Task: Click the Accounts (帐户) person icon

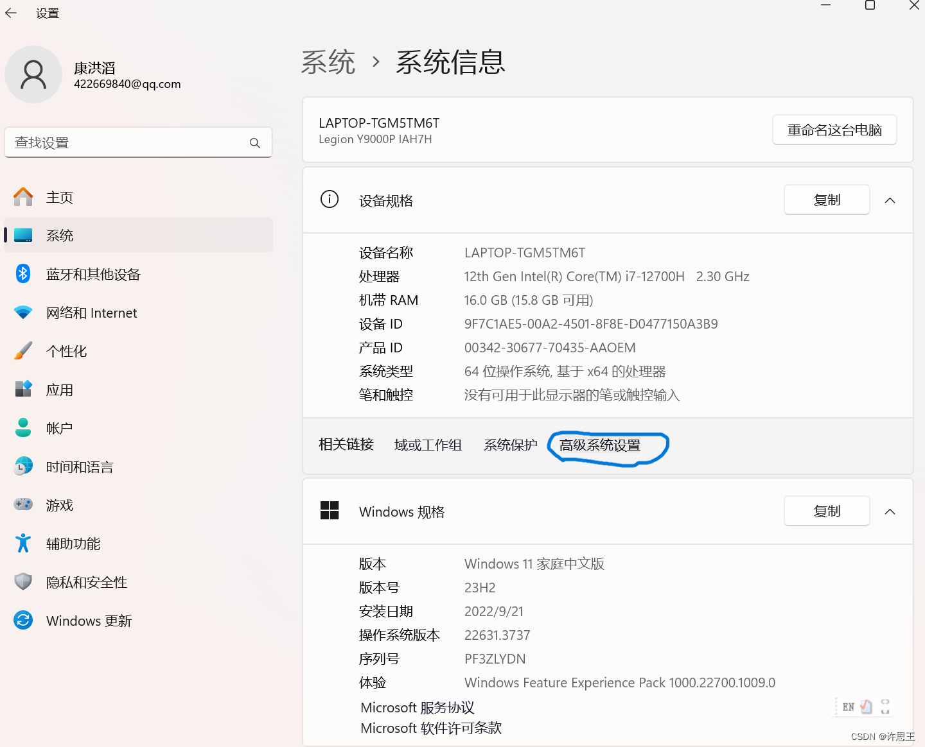Action: pyautogui.click(x=23, y=427)
